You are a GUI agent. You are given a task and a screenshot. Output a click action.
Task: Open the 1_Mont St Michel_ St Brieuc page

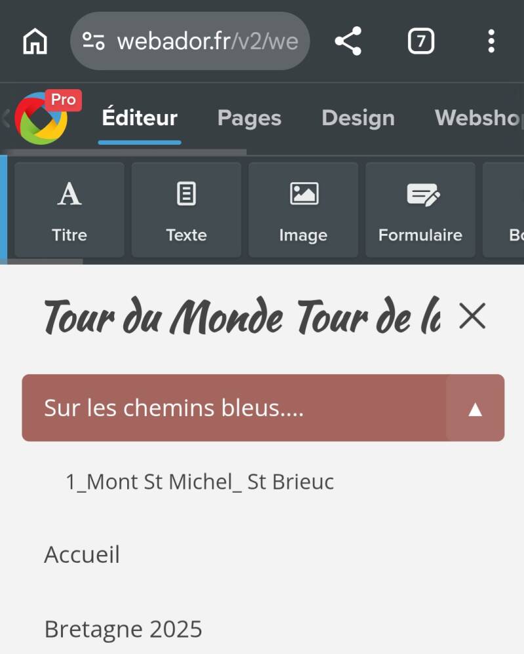click(200, 482)
